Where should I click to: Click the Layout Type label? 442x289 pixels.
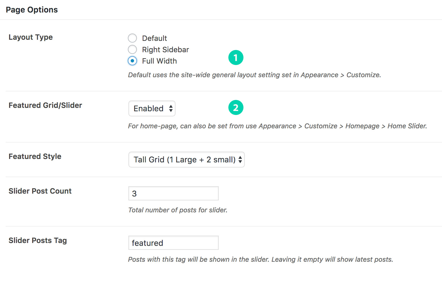pyautogui.click(x=31, y=37)
